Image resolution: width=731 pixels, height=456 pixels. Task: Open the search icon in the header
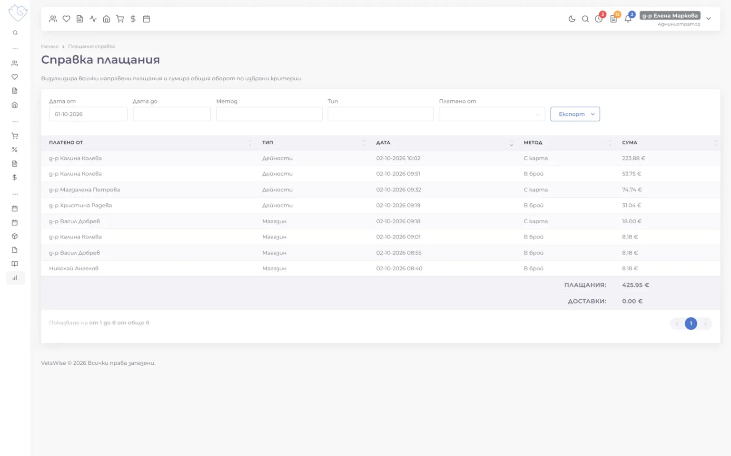click(x=585, y=19)
